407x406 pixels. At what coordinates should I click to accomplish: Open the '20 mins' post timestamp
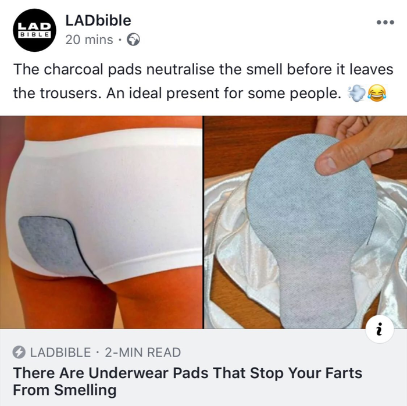[x=90, y=40]
